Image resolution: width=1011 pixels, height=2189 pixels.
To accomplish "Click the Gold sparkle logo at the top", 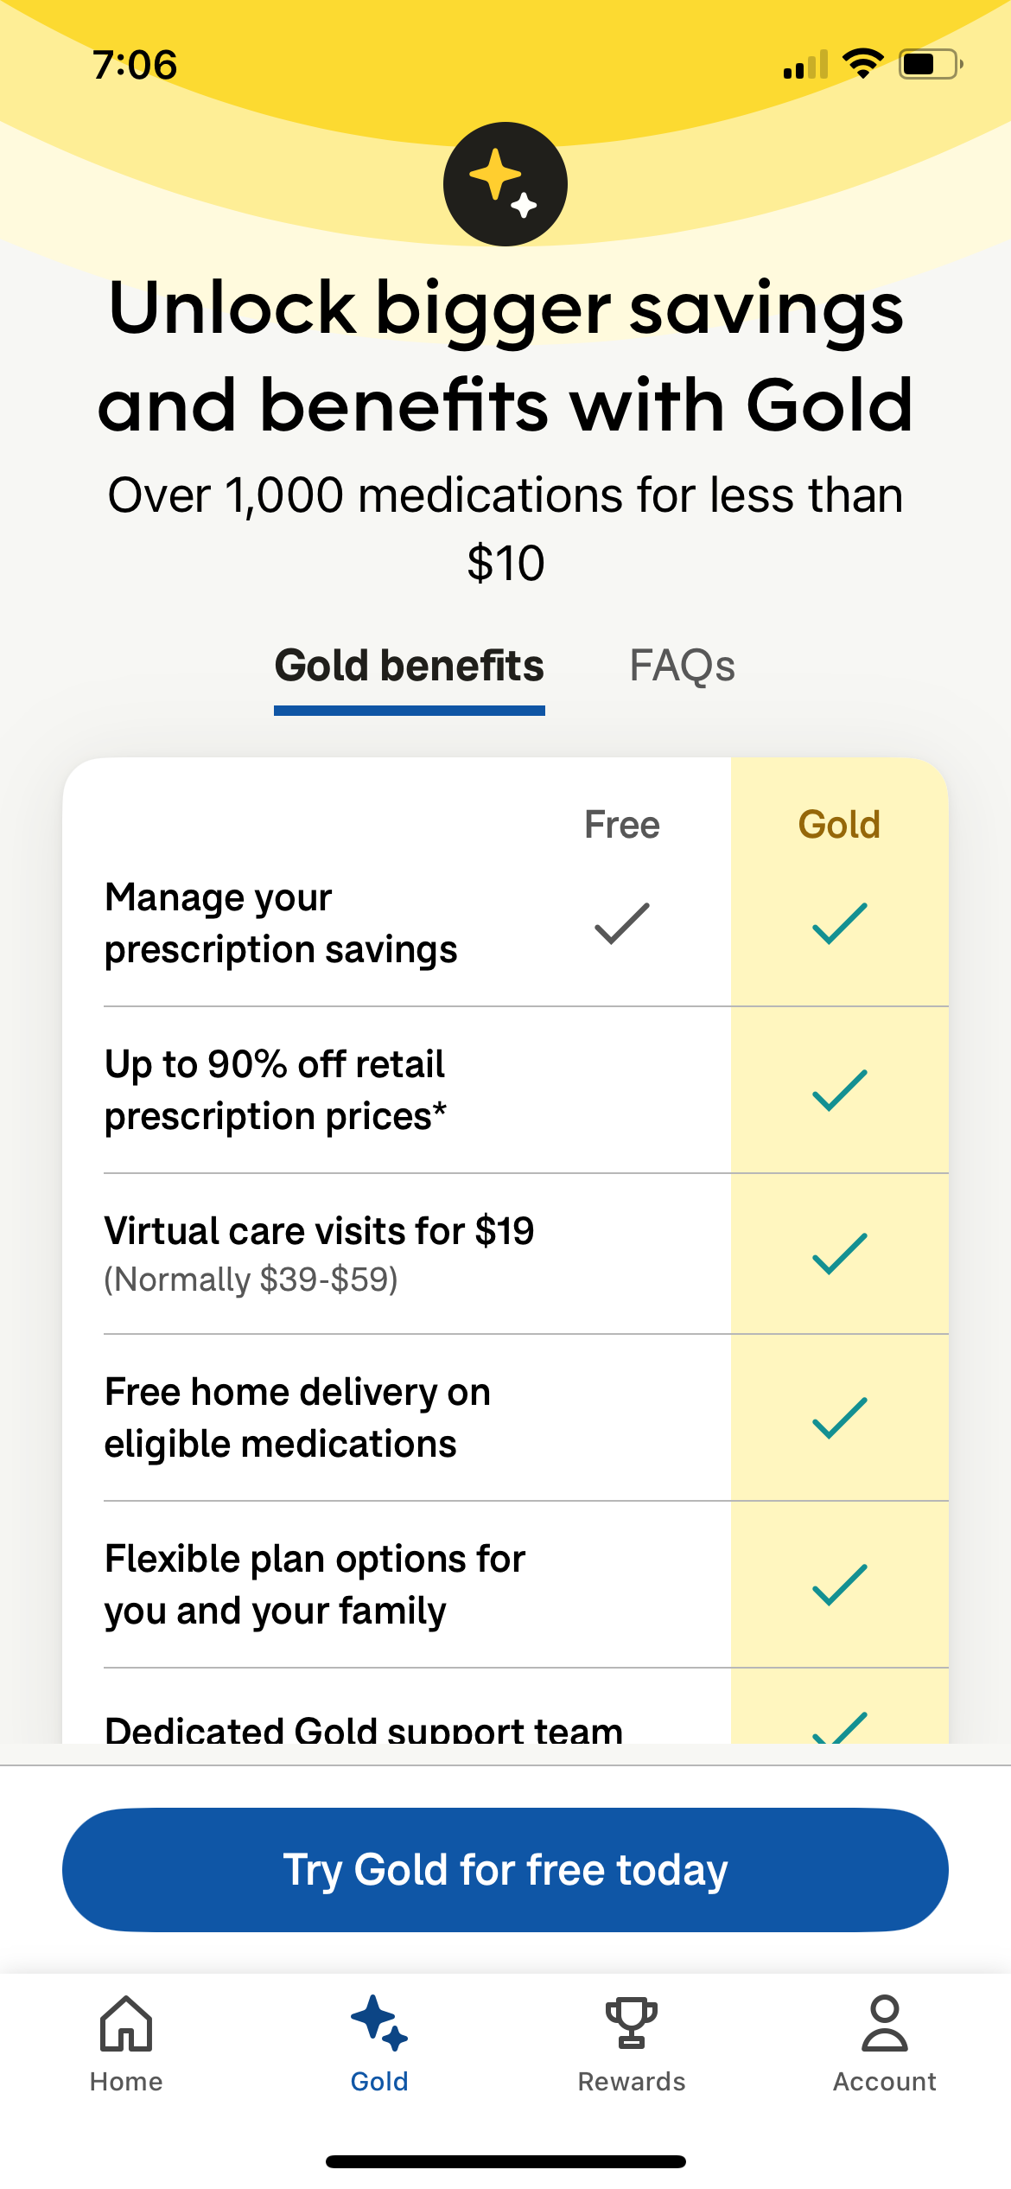I will (x=505, y=182).
